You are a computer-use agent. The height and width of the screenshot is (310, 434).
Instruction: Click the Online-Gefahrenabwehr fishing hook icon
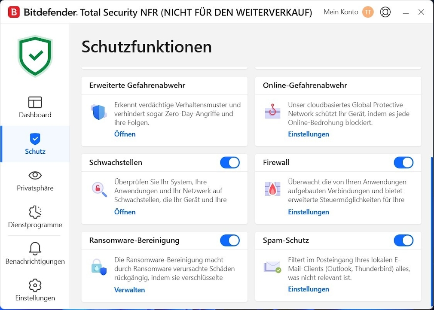(272, 112)
